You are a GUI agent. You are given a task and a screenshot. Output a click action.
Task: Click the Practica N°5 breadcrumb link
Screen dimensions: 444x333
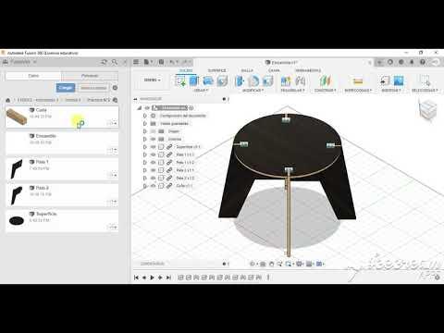98,100
